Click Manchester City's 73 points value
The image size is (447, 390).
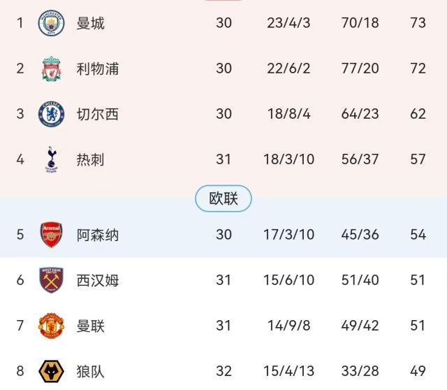click(418, 23)
